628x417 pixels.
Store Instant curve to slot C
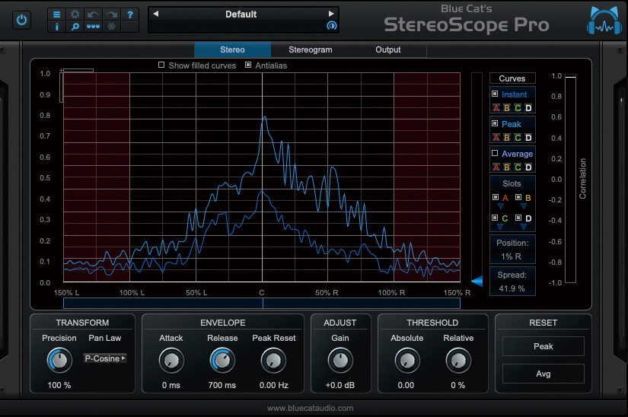click(518, 107)
